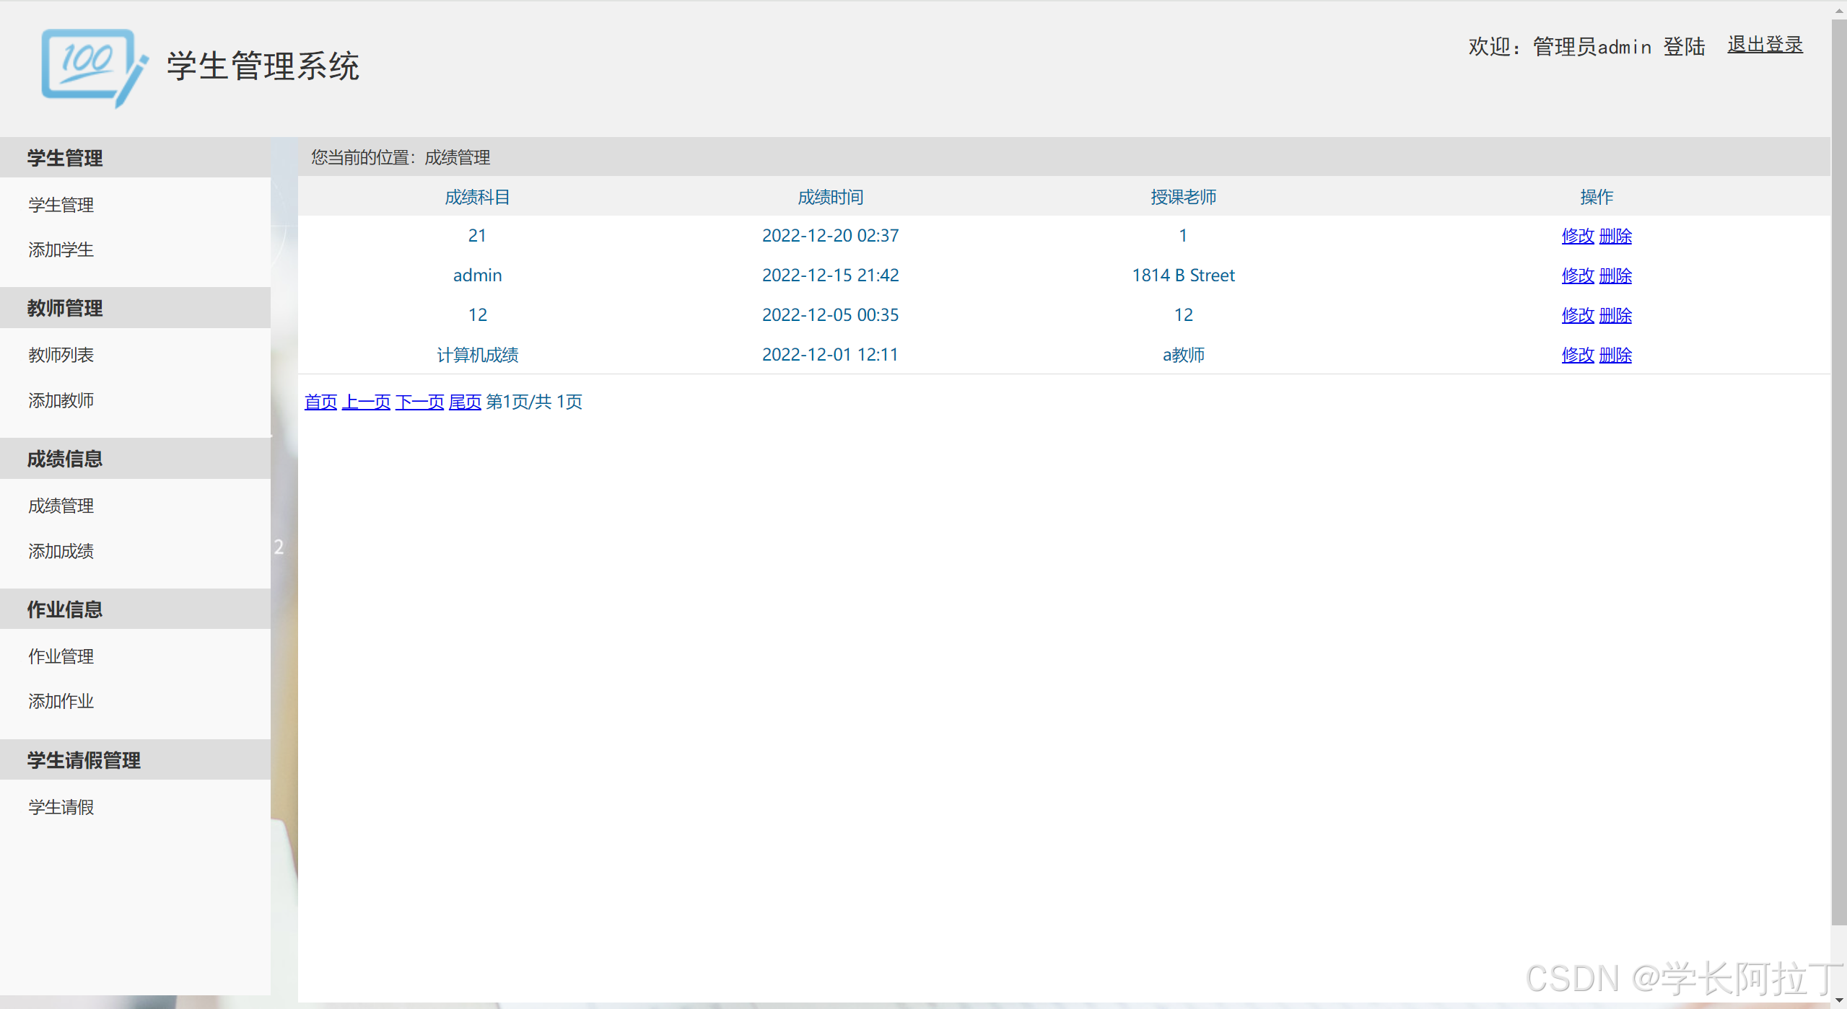Click the 退出登录 logout link
Viewport: 1847px width, 1009px height.
click(1764, 45)
